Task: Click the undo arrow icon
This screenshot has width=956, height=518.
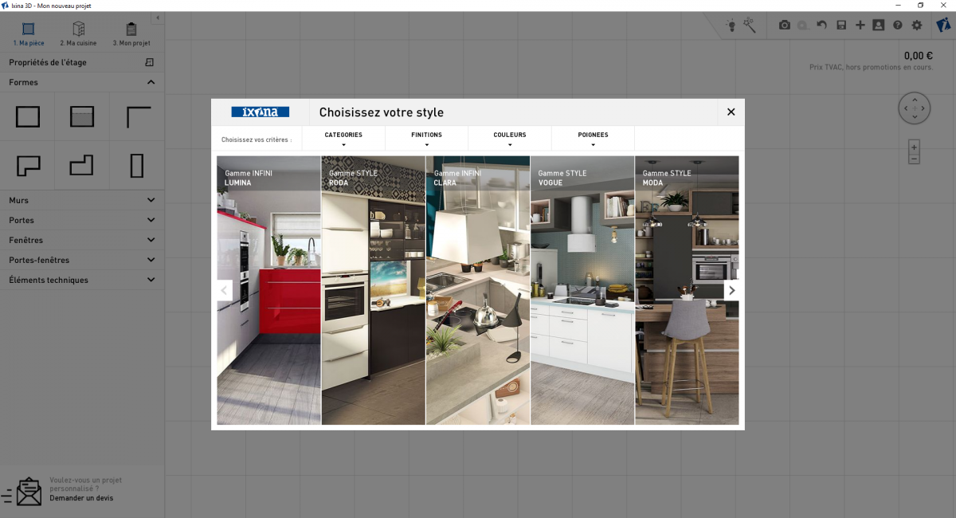Action: click(822, 26)
